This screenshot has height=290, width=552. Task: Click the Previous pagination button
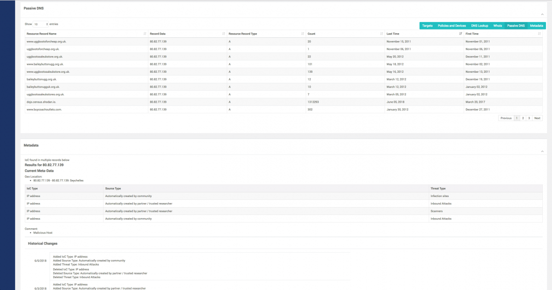coord(506,118)
